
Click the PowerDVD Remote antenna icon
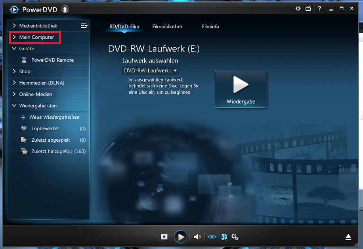point(24,60)
